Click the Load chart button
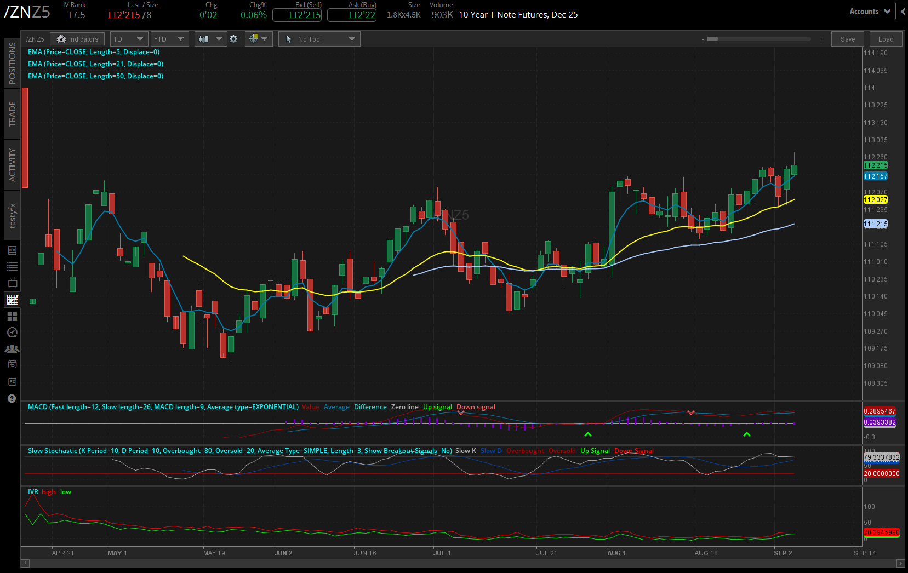This screenshot has width=908, height=573. tap(886, 38)
